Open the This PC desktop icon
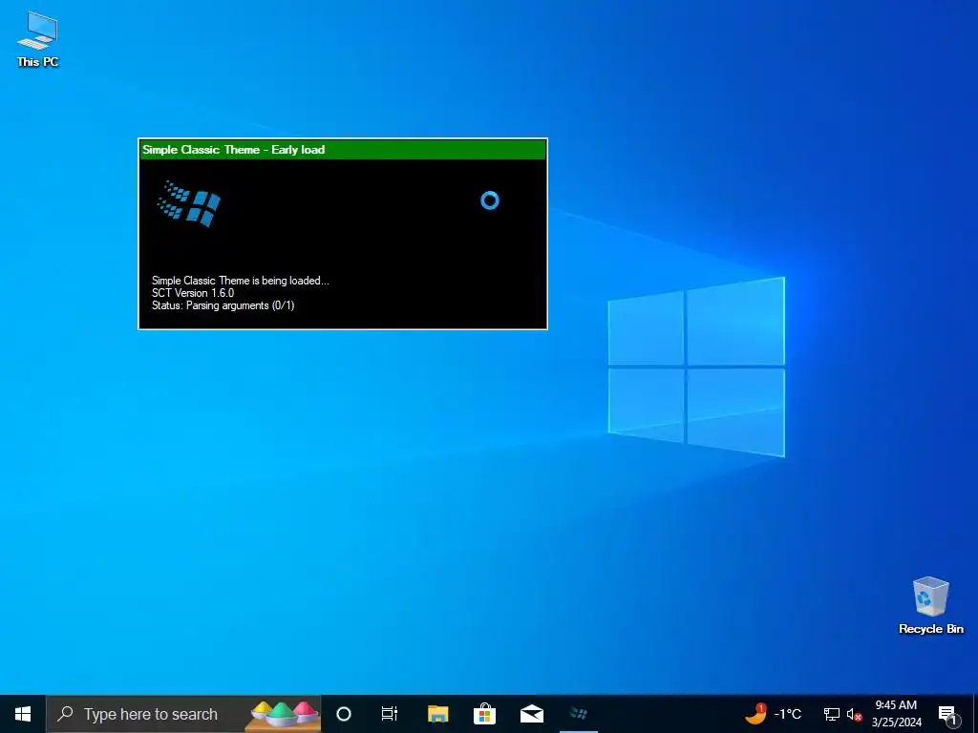The image size is (978, 733). 37,38
